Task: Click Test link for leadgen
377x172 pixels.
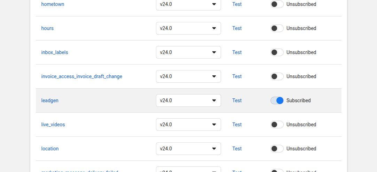Action: tap(237, 100)
